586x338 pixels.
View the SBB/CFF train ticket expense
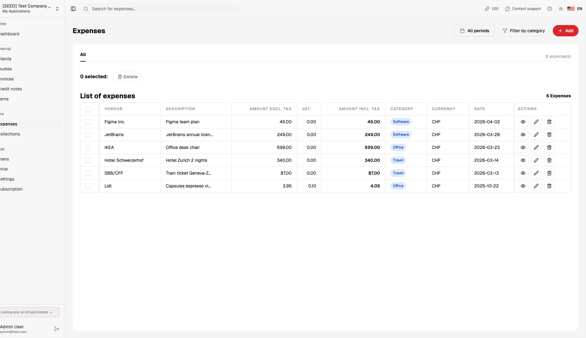point(523,173)
